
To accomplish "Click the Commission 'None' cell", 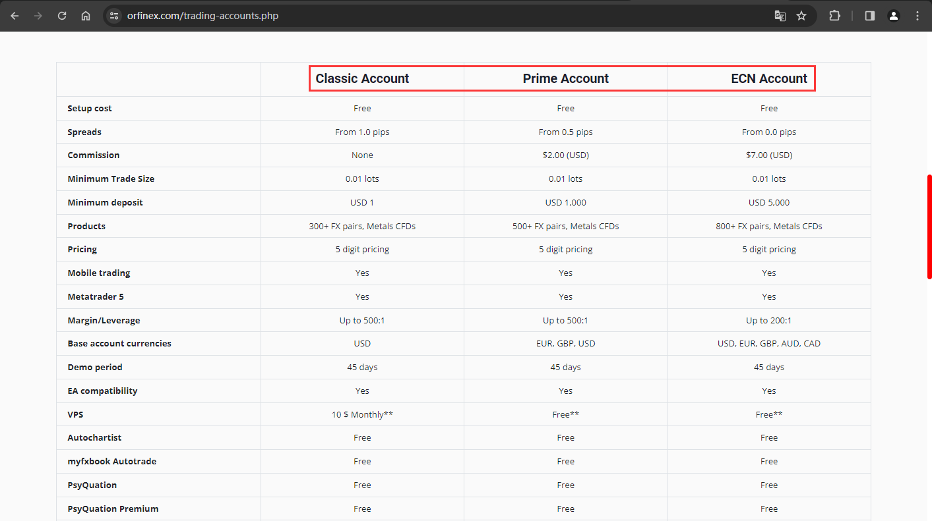I will coord(362,155).
